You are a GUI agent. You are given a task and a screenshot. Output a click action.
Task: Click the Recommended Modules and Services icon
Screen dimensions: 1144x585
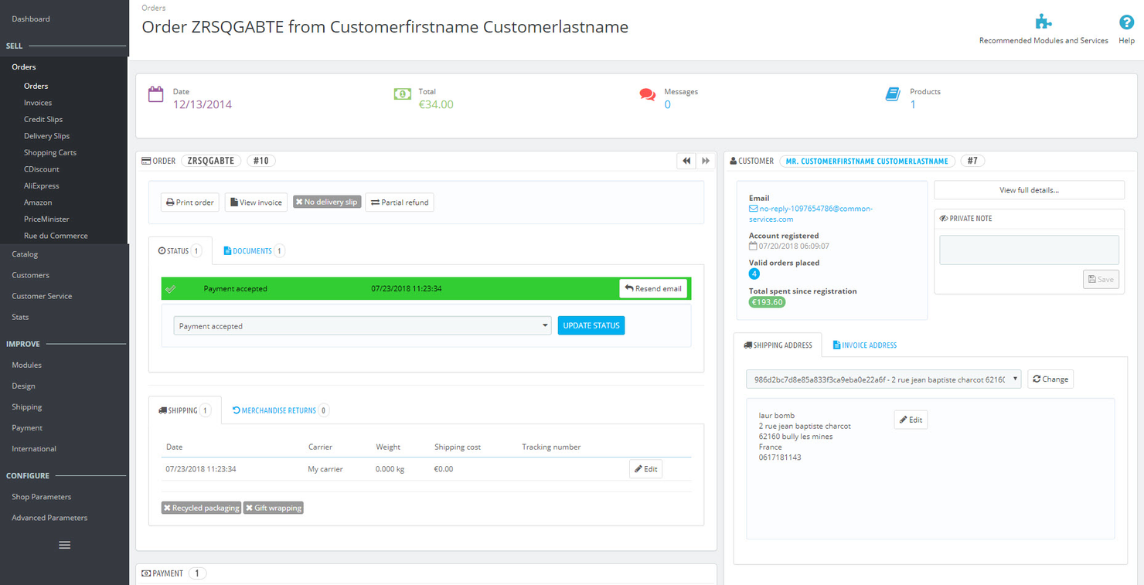1043,22
